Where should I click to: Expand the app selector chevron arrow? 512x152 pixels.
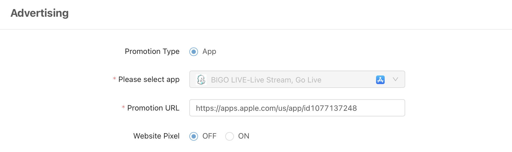click(x=395, y=79)
